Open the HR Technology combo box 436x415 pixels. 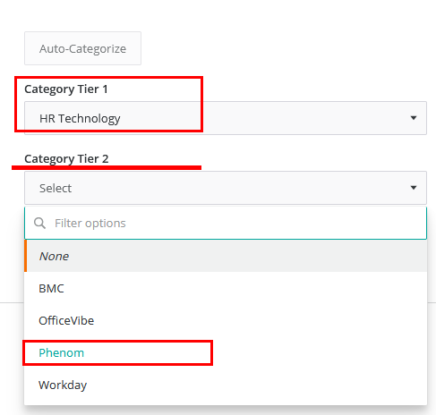[226, 118]
